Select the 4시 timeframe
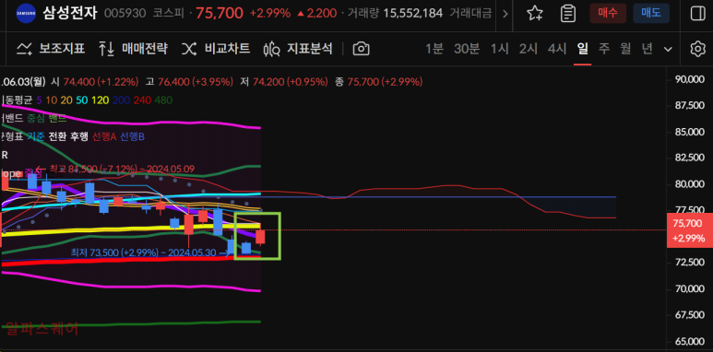 557,49
